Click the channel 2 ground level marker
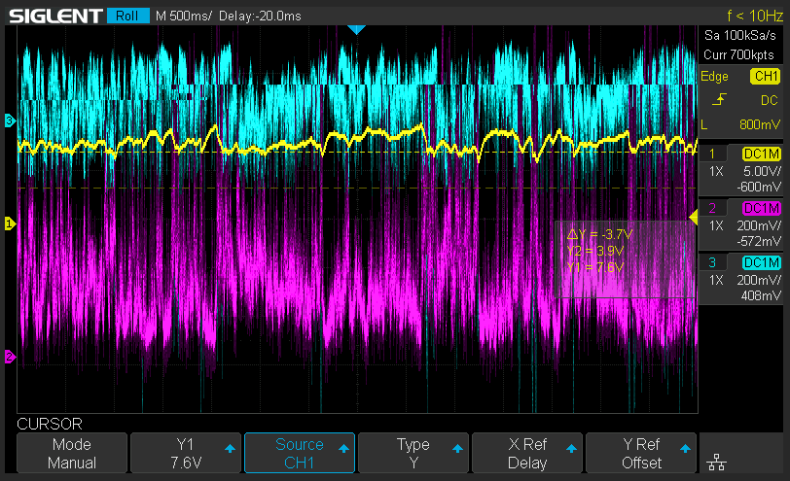The width and height of the screenshot is (790, 481). tap(10, 357)
